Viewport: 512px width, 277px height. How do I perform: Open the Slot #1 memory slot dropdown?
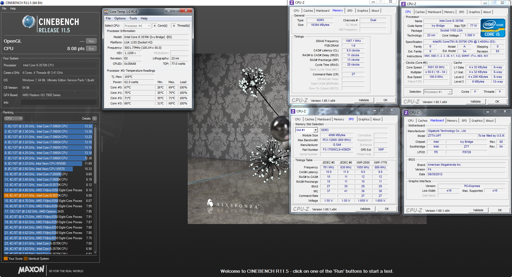306,130
